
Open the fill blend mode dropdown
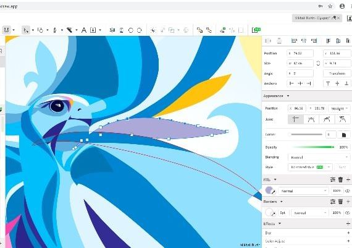(x=303, y=191)
